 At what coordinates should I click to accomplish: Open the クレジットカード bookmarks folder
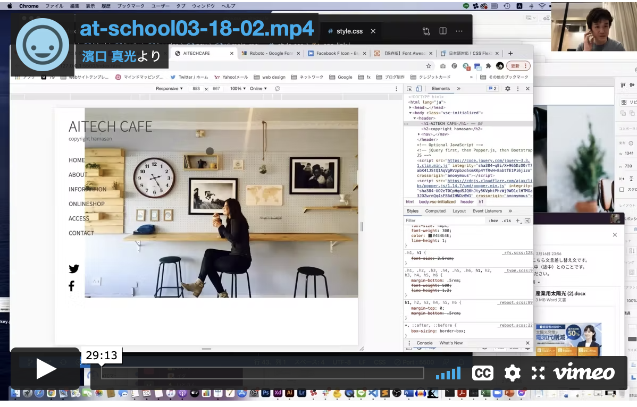pos(431,77)
